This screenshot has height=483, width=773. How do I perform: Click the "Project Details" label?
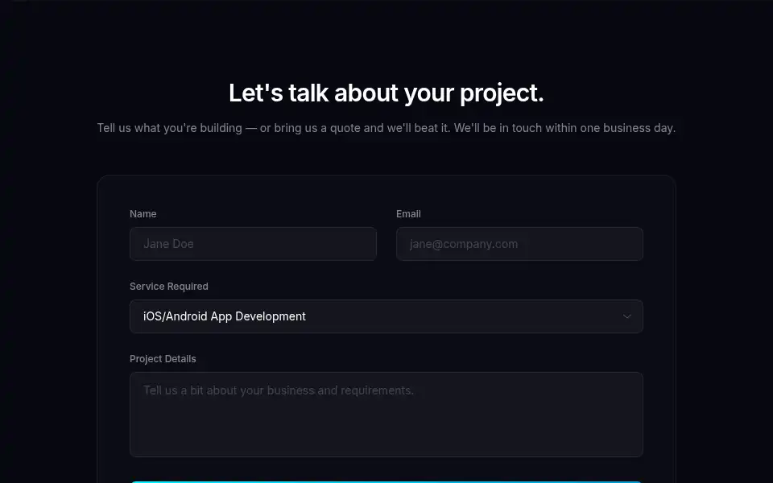[x=163, y=359]
